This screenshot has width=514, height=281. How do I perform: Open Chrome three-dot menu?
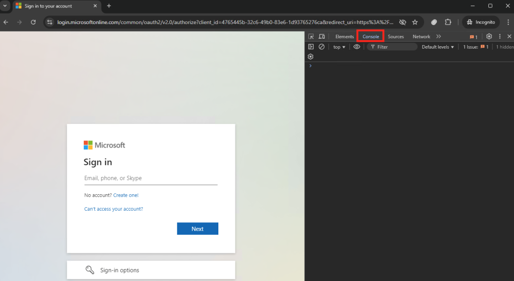[508, 22]
